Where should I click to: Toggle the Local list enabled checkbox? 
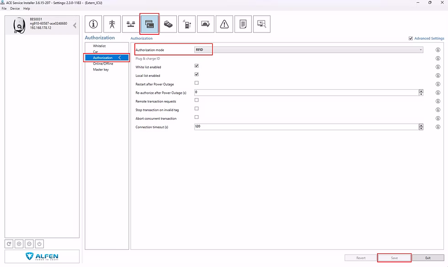pos(197,75)
